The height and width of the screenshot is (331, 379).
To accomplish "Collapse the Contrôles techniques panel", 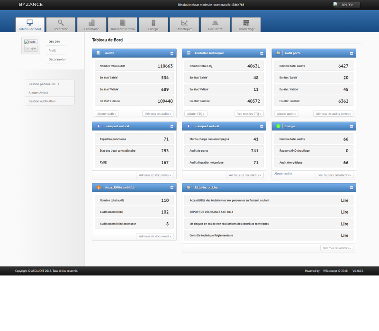I will [262, 53].
